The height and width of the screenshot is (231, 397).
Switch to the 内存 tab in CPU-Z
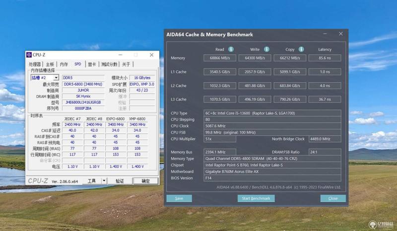pos(64,64)
